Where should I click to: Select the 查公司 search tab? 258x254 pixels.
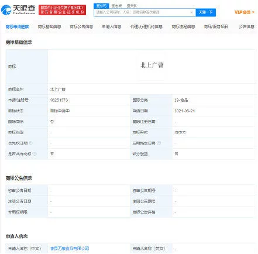(101, 6)
